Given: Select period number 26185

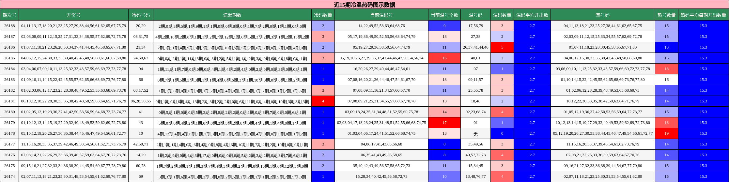Looking at the screenshot, I should click(9, 58).
